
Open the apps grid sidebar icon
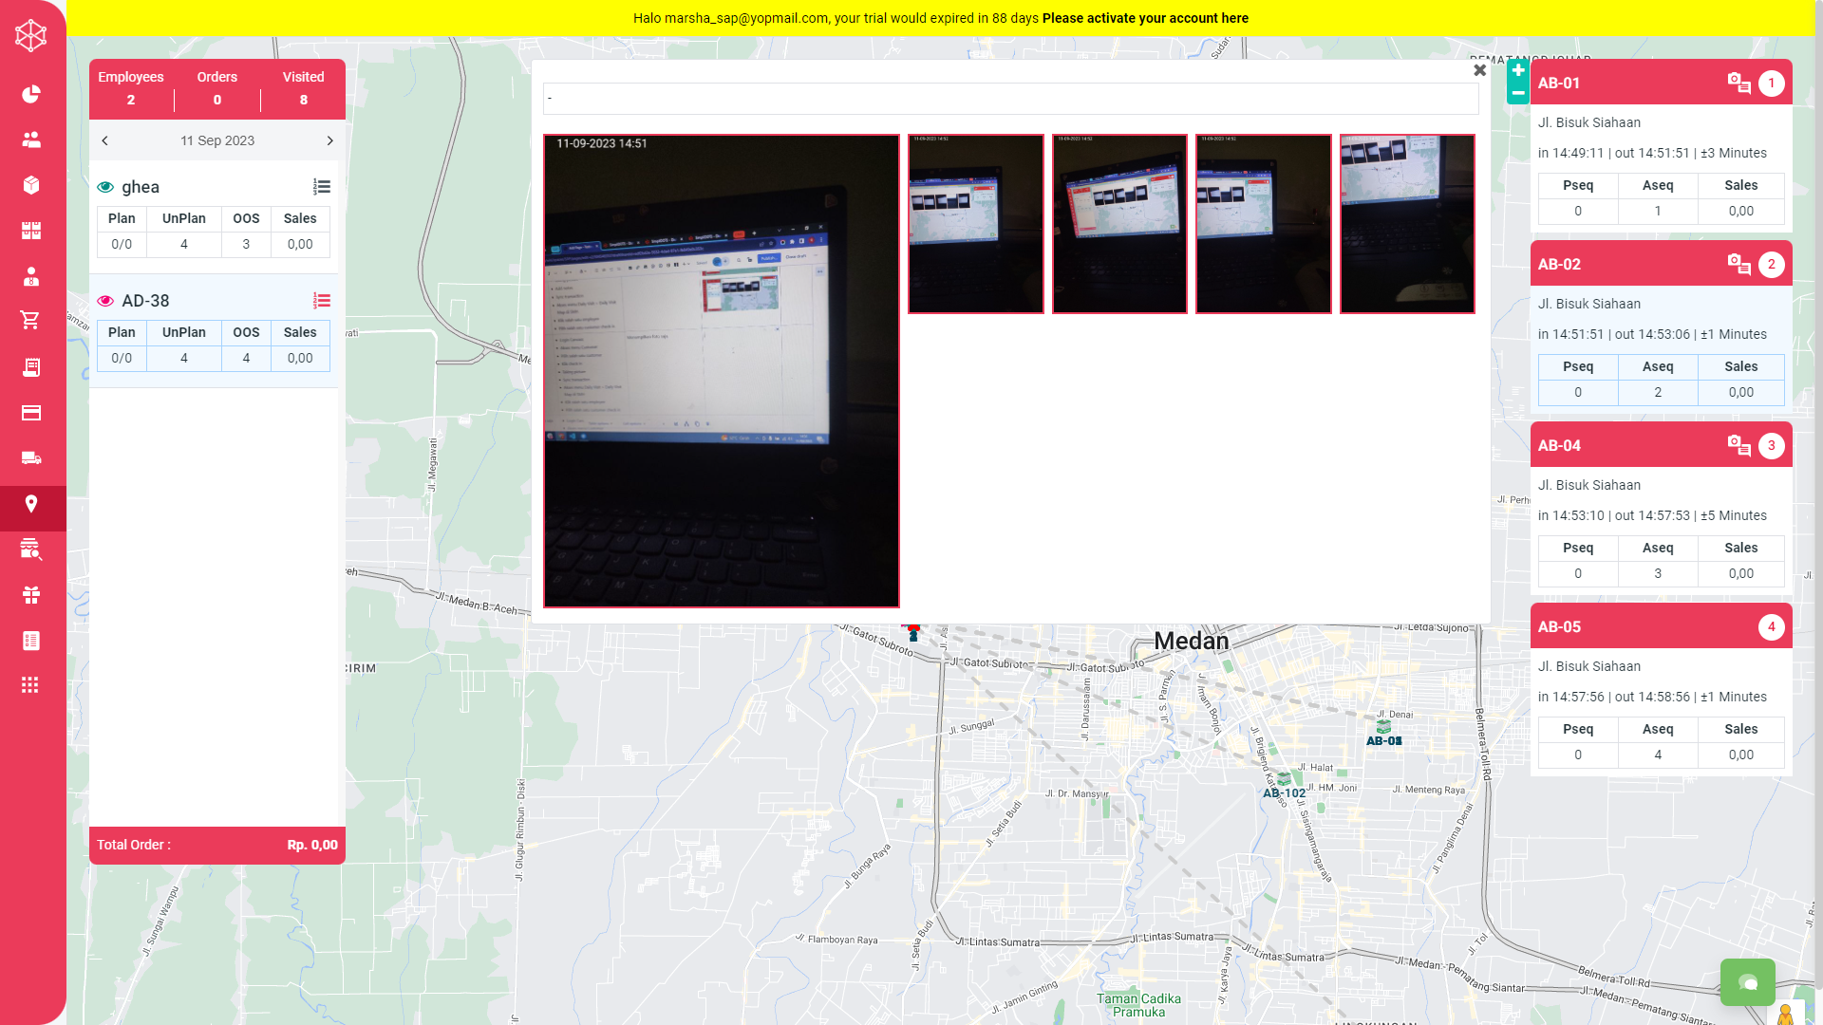tap(31, 685)
